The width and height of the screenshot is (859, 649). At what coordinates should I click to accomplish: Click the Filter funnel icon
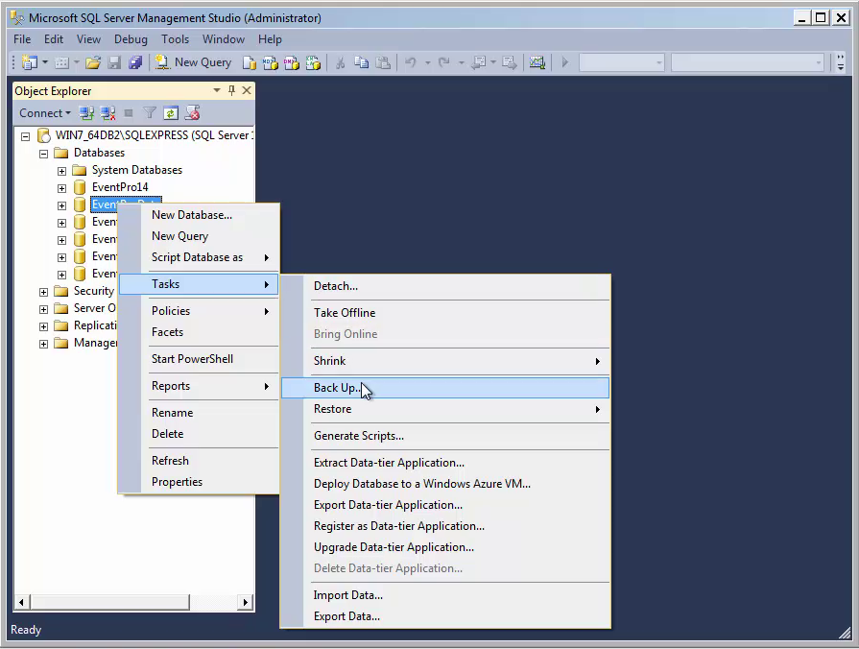[x=149, y=113]
